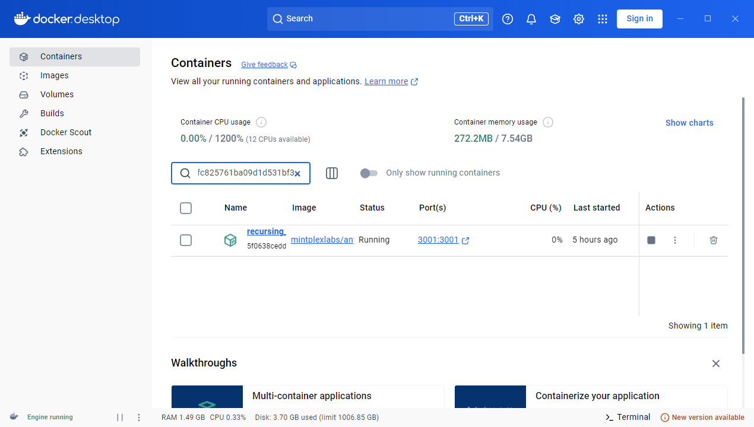Click the Learn more external link icon
The width and height of the screenshot is (754, 427).
(414, 82)
